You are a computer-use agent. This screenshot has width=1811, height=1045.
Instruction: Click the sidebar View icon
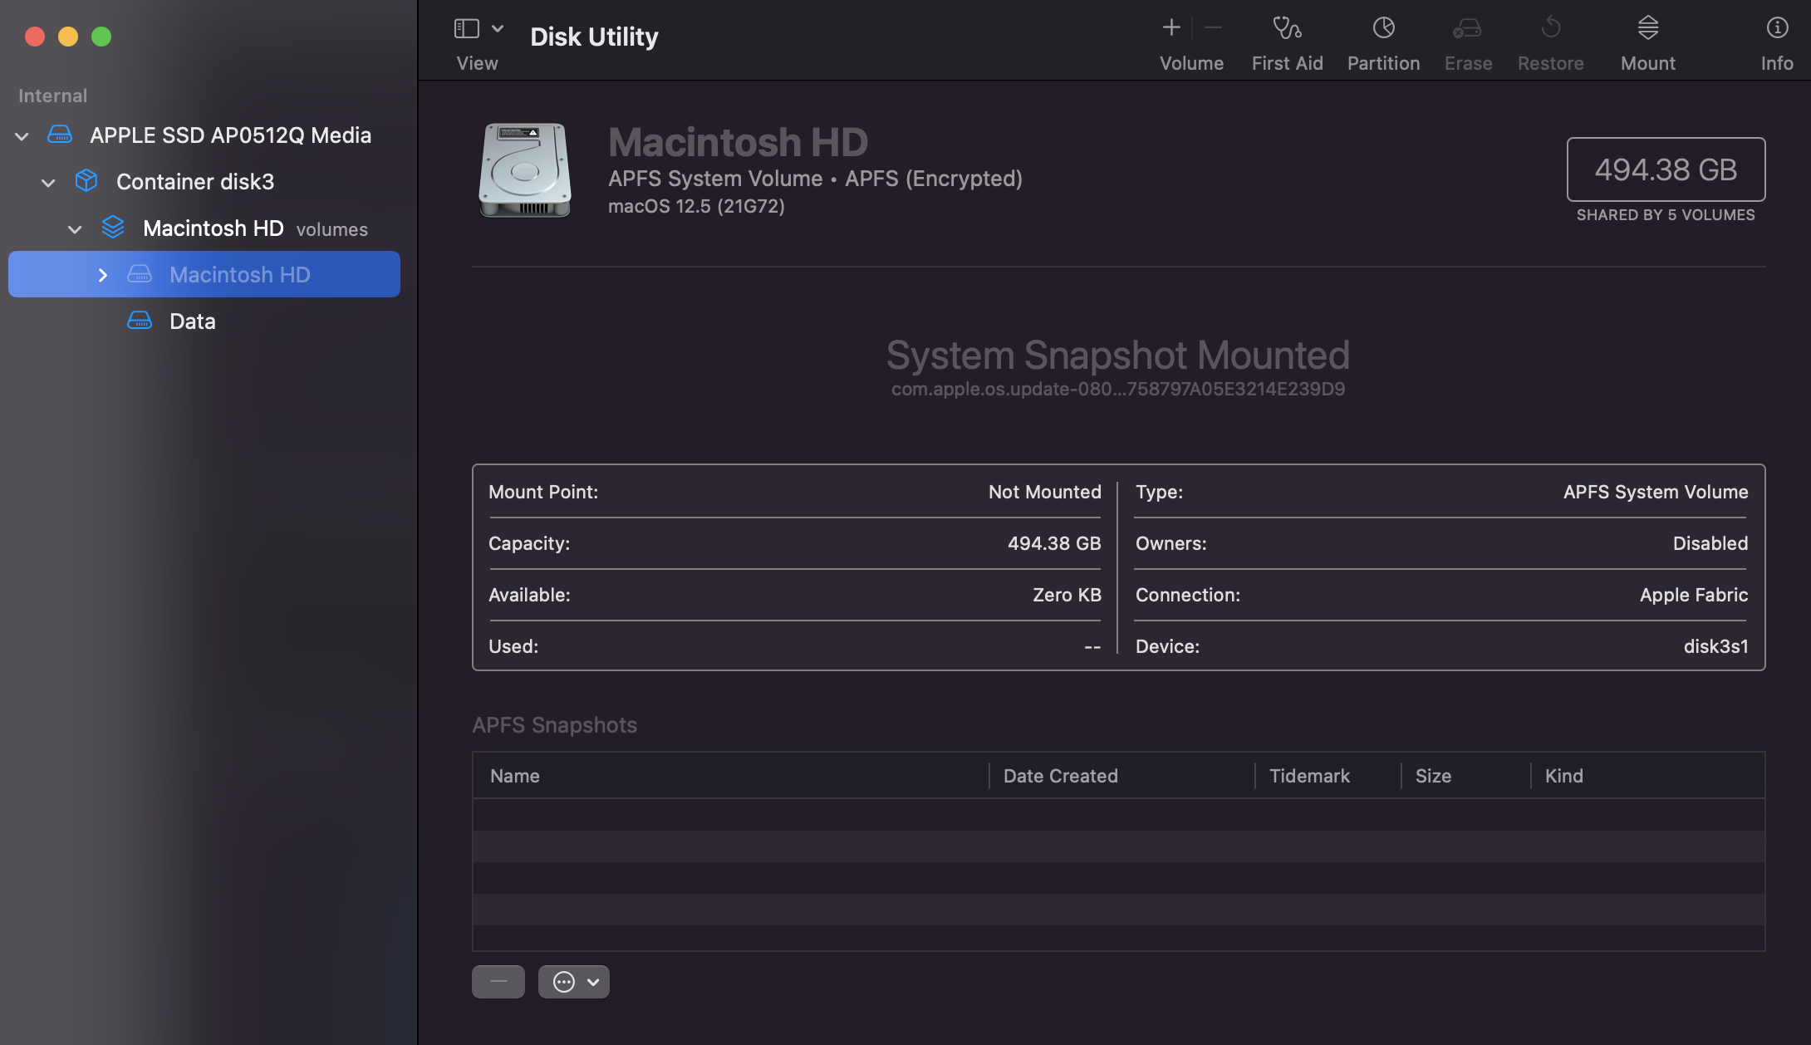coord(467,29)
